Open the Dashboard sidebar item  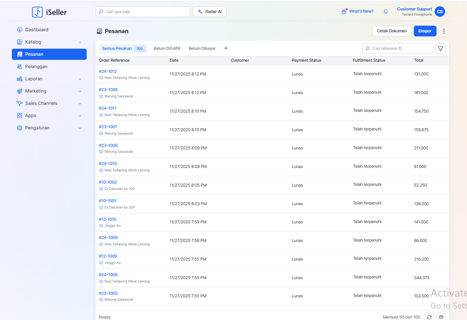[x=37, y=30]
